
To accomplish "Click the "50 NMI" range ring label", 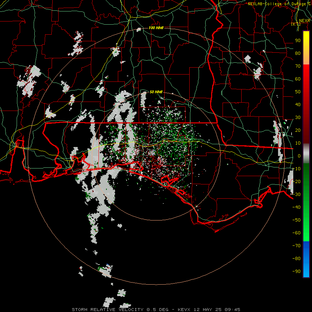I will click(156, 92).
